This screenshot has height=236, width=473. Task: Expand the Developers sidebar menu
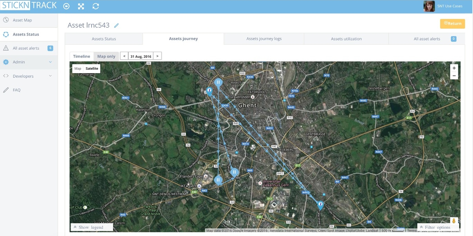29,76
